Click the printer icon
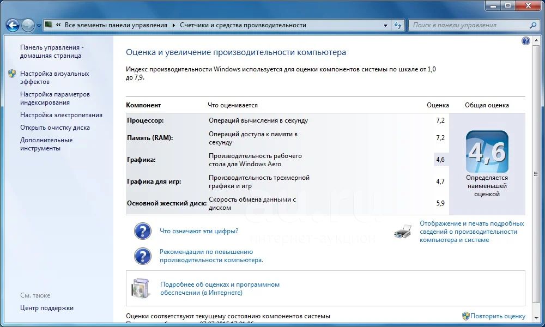 403,232
